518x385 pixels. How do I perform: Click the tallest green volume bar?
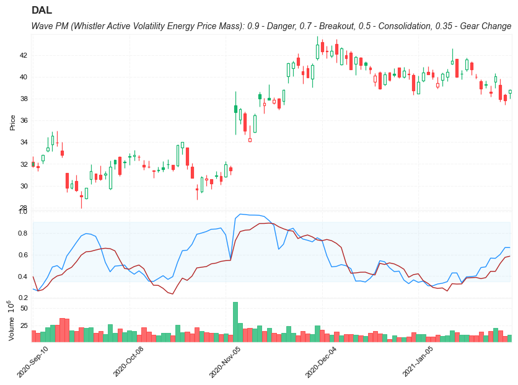[x=235, y=321]
